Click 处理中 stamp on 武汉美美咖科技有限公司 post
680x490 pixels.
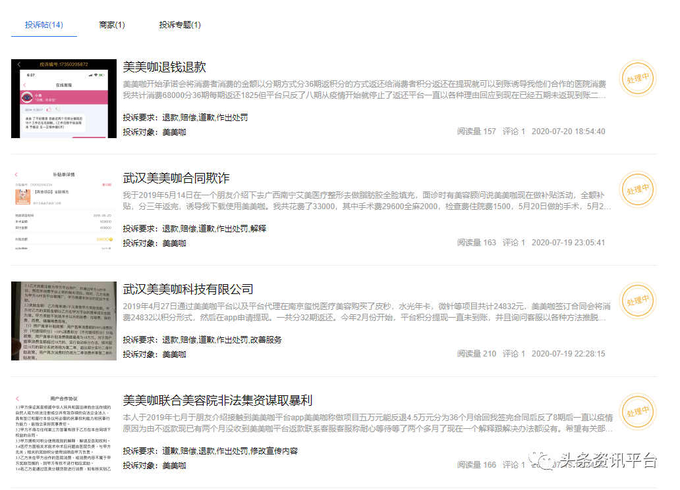point(638,301)
